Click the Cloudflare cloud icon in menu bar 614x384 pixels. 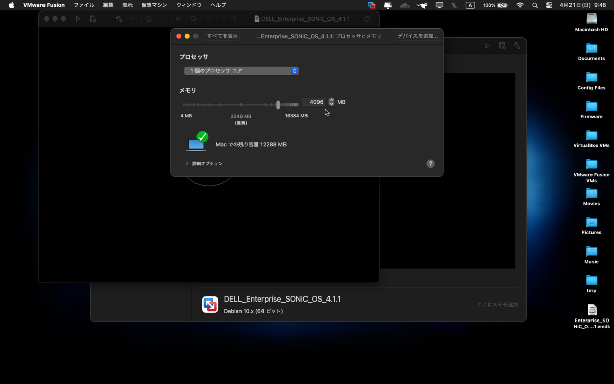(x=405, y=5)
